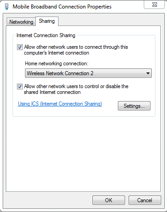Click the dialog title bar text
This screenshot has height=212, width=167.
pos(62,7)
